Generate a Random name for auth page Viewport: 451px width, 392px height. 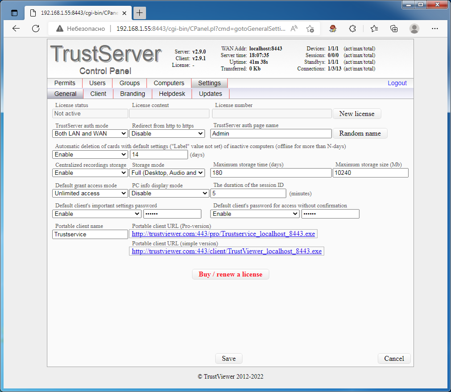coord(360,133)
